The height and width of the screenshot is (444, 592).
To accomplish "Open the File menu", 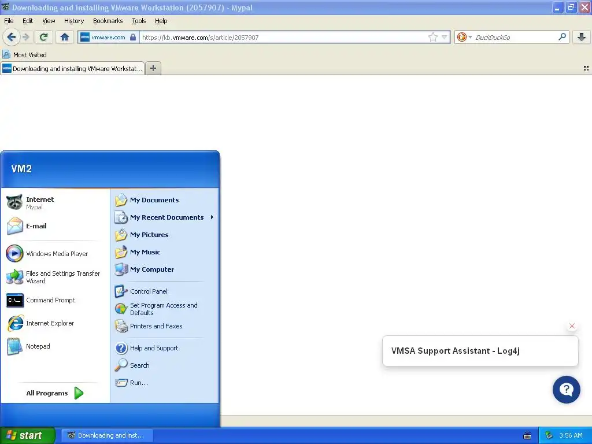I will (9, 21).
